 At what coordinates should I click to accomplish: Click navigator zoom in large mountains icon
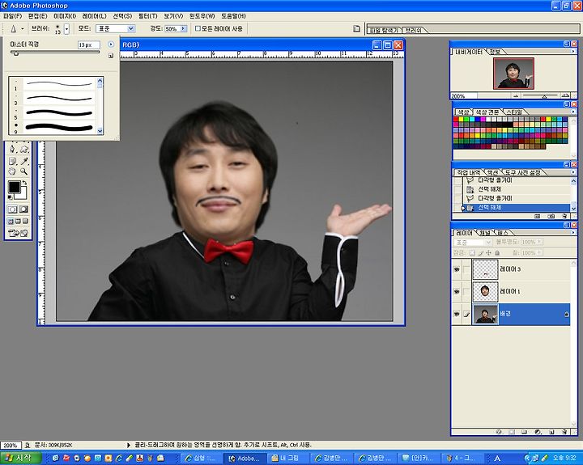pyautogui.click(x=565, y=95)
